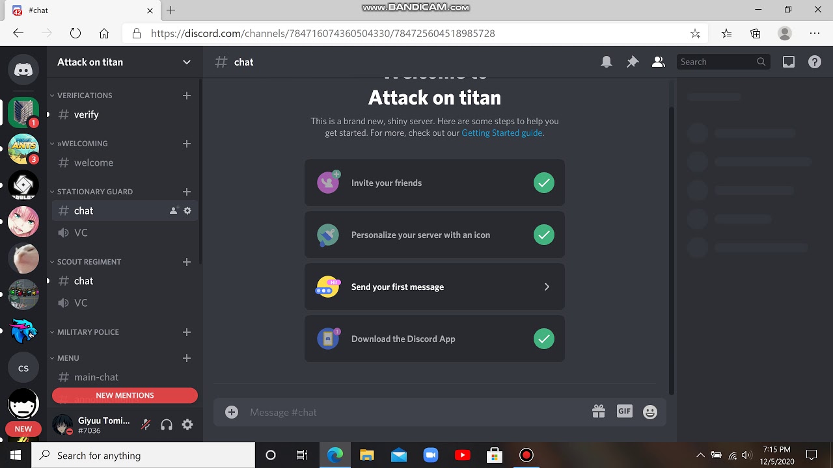This screenshot has width=833, height=468.
Task: Open the pink-haired anime server icon
Action: (23, 222)
